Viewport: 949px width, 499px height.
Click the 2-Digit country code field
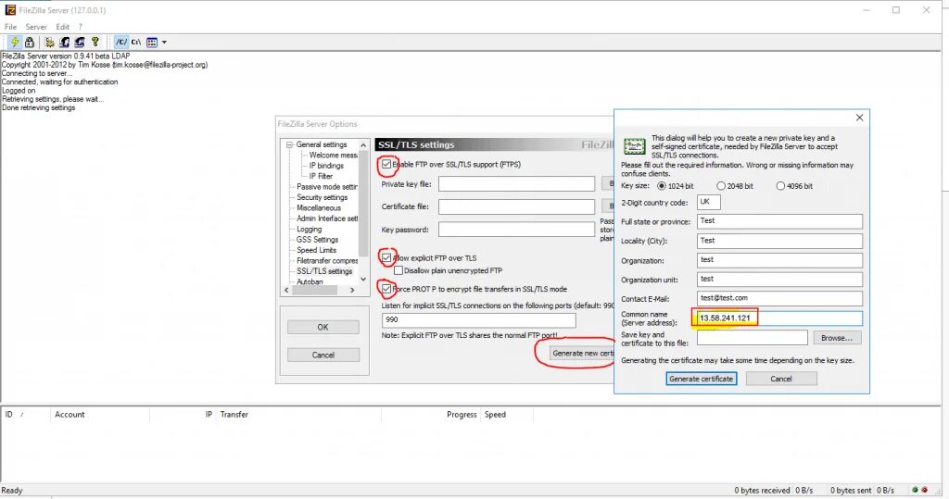709,202
